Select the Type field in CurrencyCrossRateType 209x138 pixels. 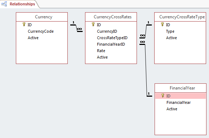[170, 31]
